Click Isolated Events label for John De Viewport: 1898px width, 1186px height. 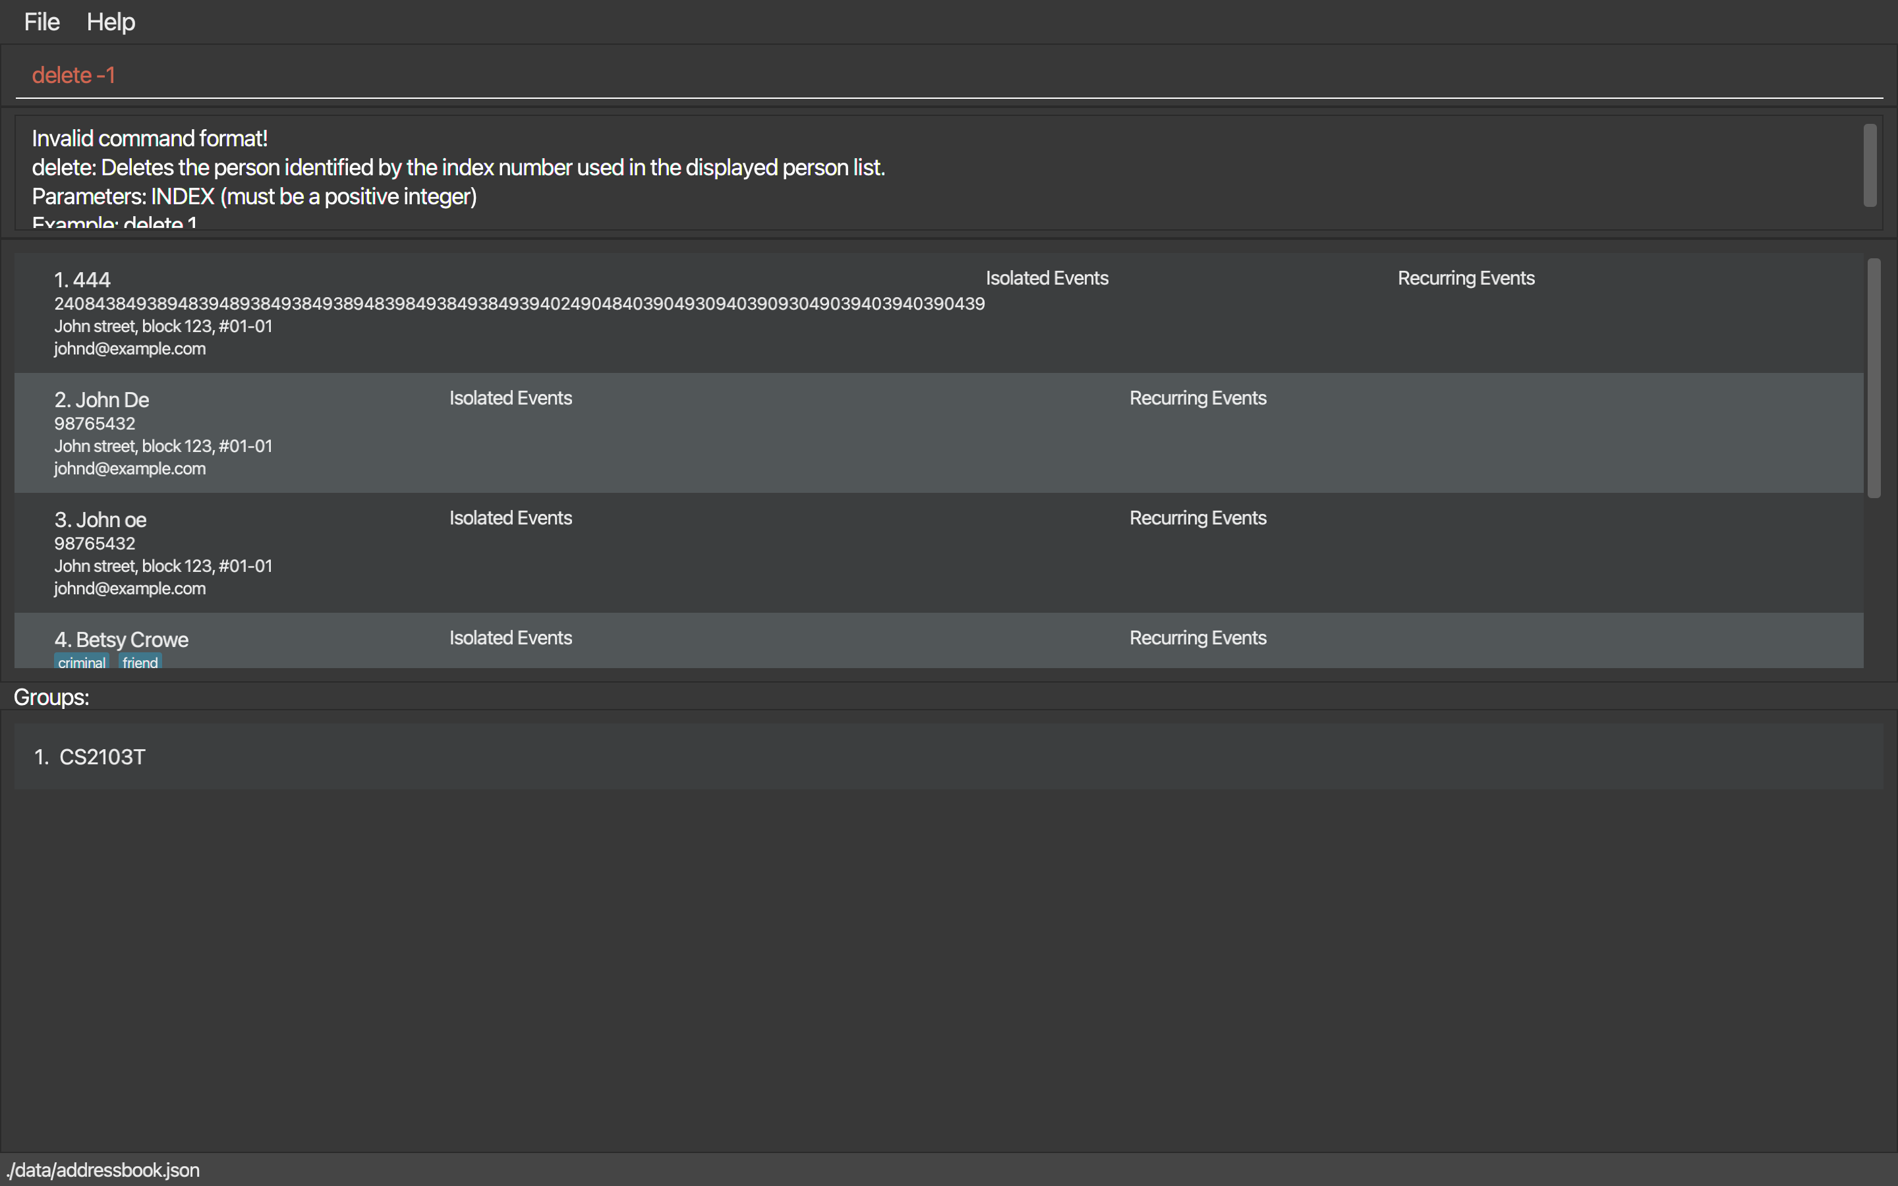511,399
